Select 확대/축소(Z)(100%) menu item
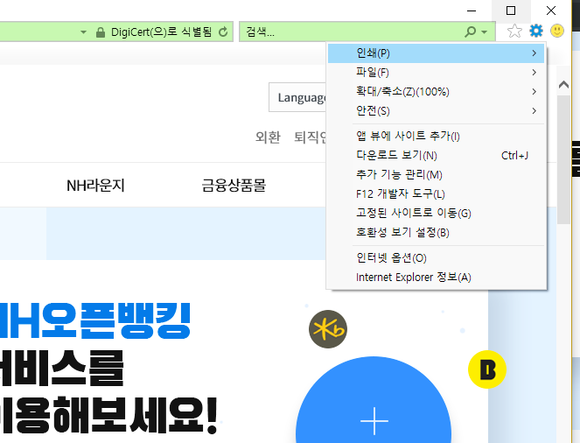Screen dimensions: 580x443 tap(437, 92)
